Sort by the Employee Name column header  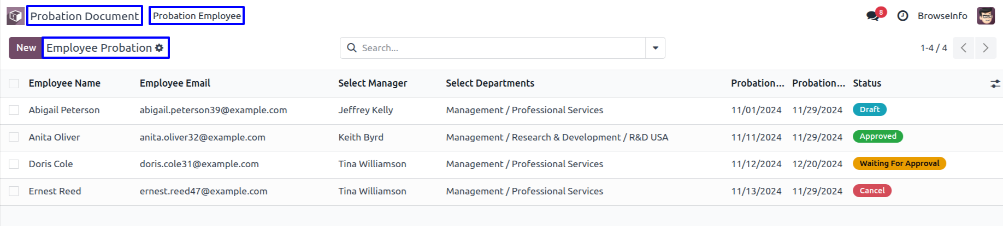(64, 83)
